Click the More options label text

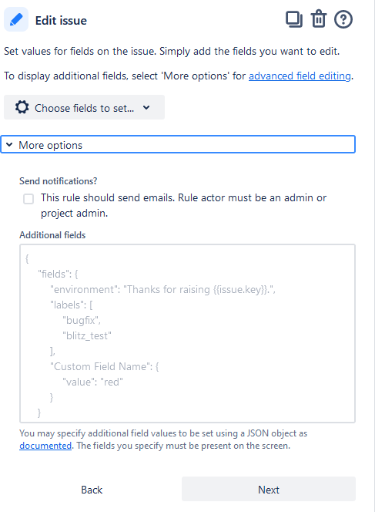51,145
